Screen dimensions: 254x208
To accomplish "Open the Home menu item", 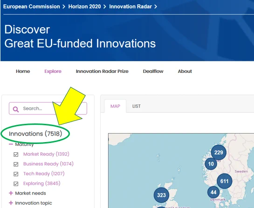I will tap(23, 71).
